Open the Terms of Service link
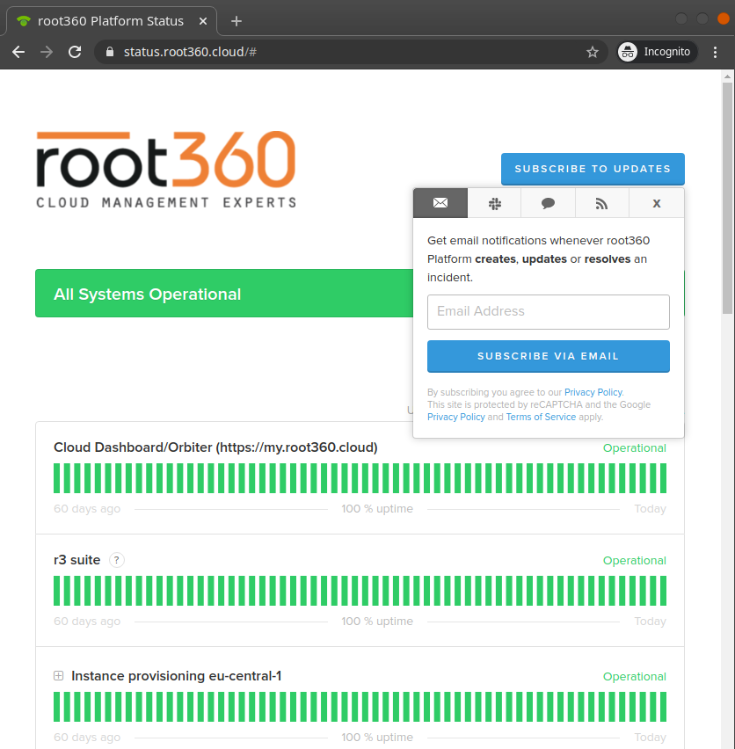Viewport: 735px width, 749px height. click(541, 417)
